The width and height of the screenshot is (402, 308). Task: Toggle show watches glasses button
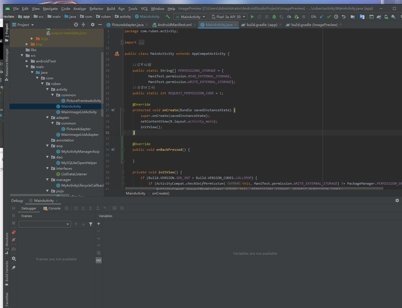(99, 260)
